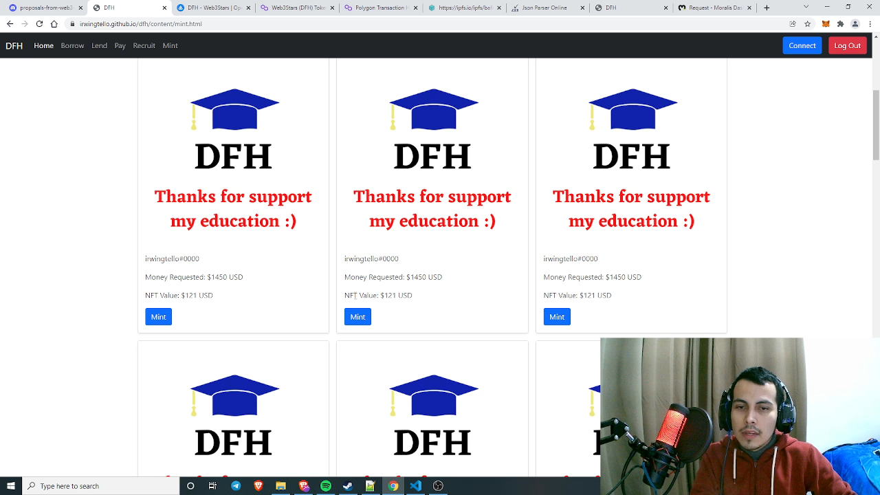
Task: Open the MetaMask fox extension
Action: pos(826,23)
